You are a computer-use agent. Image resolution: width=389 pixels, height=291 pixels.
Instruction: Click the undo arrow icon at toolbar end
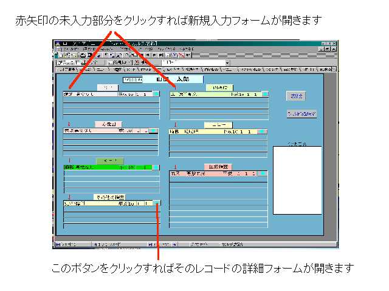click(x=188, y=55)
